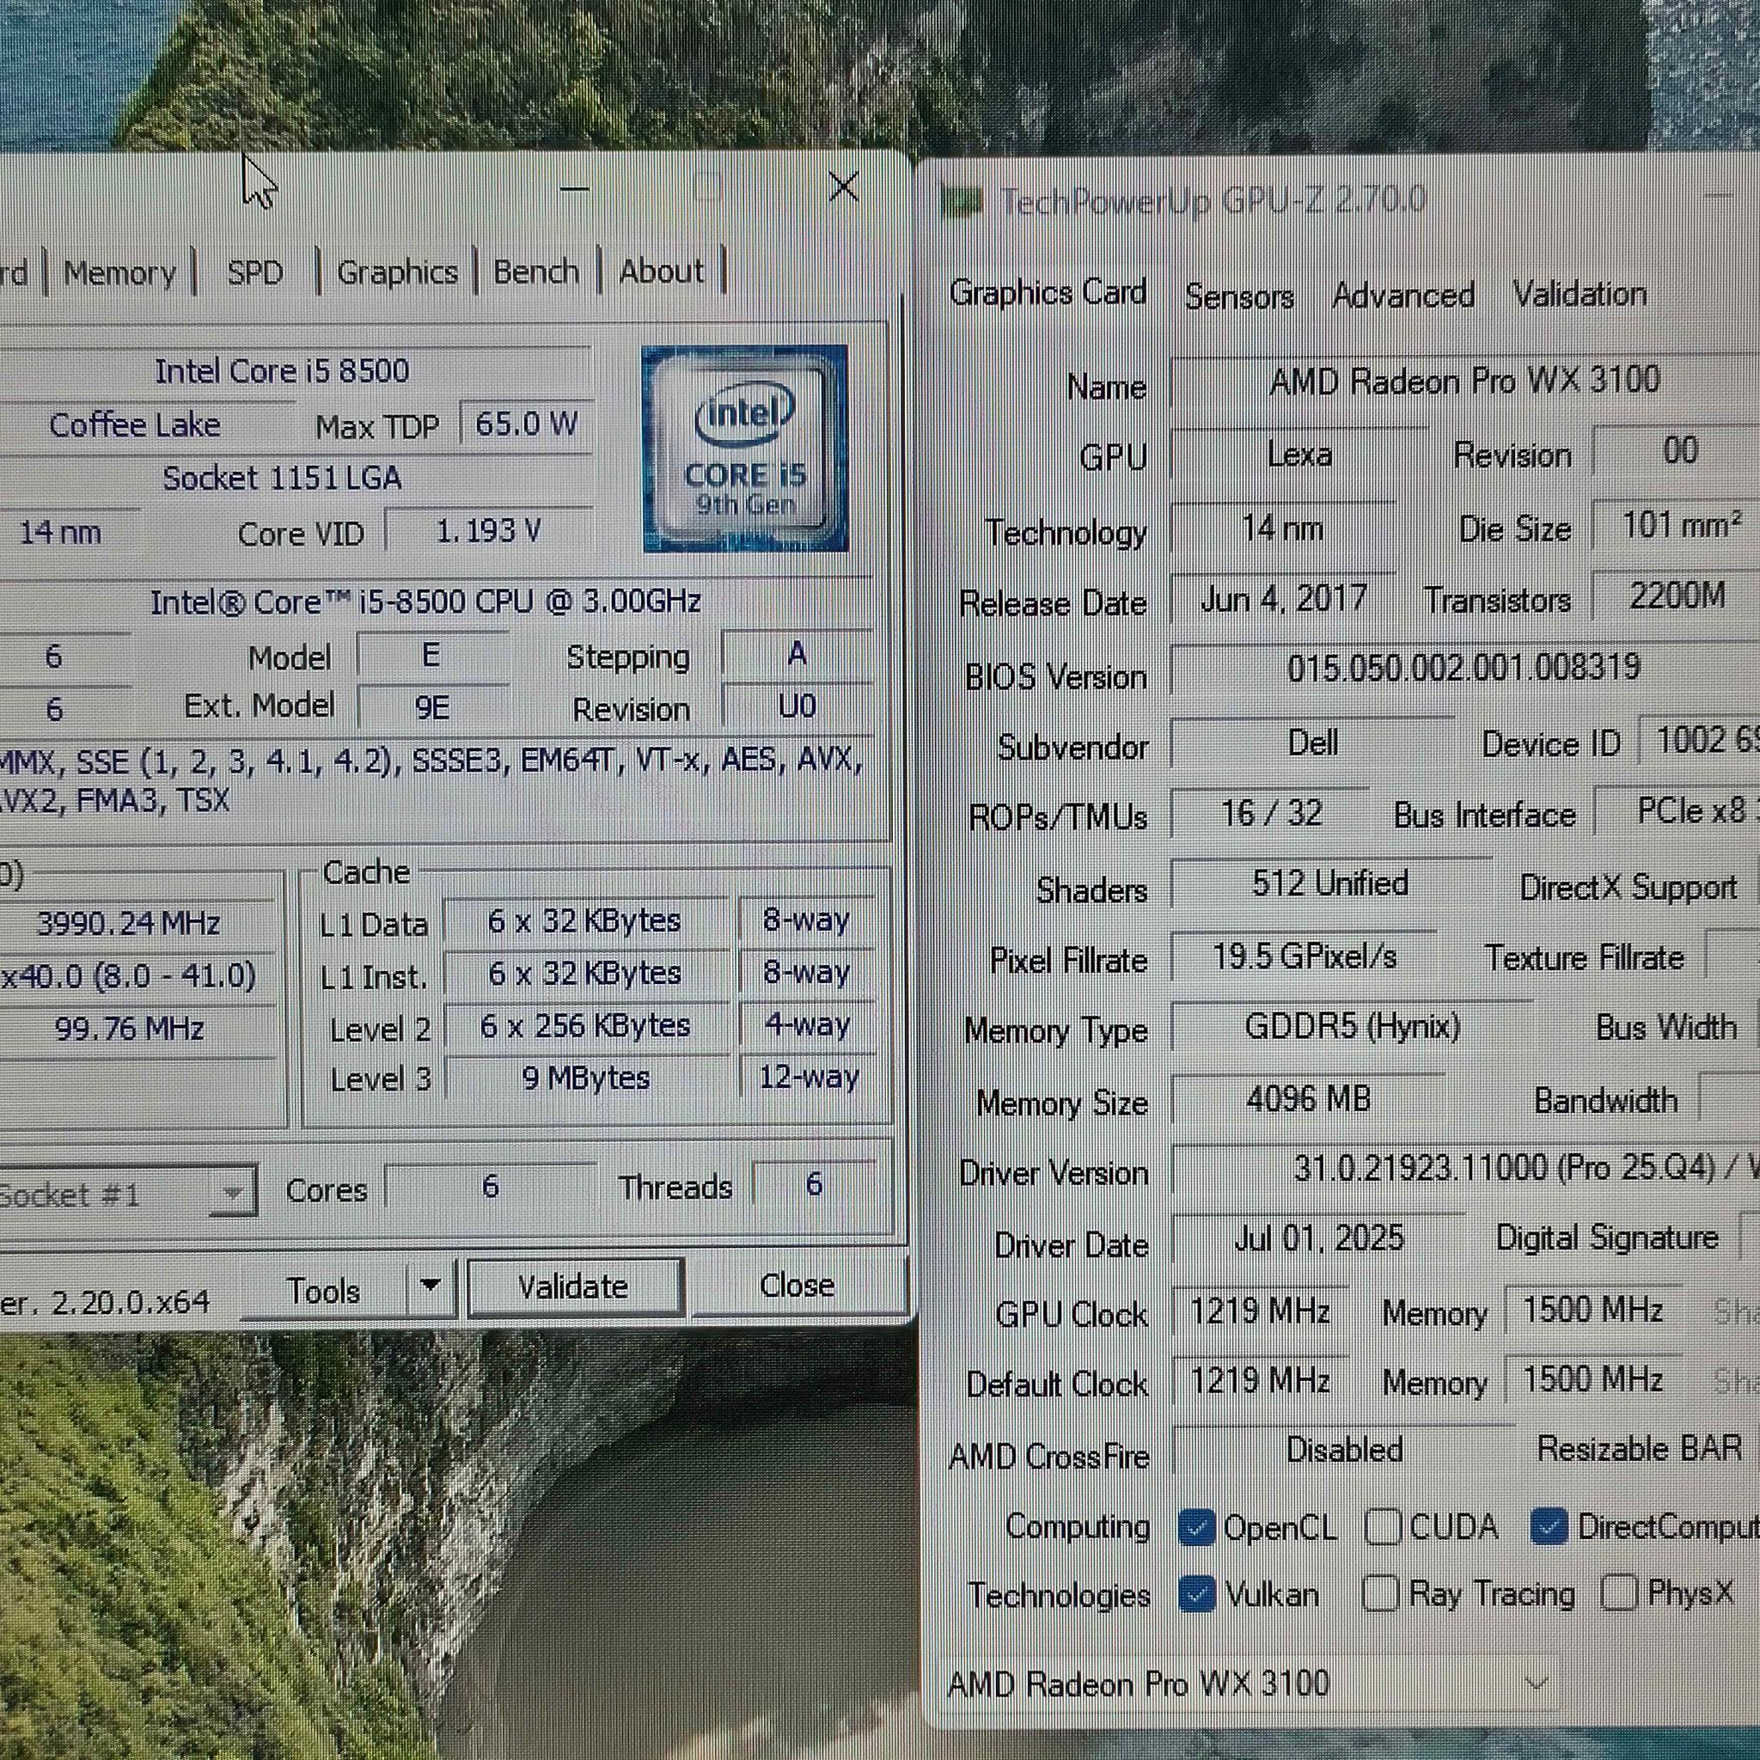
Task: Click the 16 / 32 ROPs/TMUs value
Action: pyautogui.click(x=1271, y=813)
